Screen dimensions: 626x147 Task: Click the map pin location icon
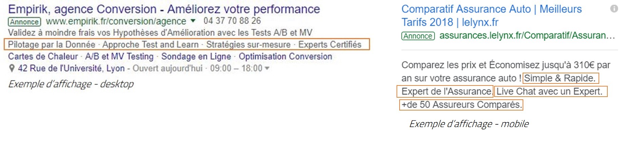[x=12, y=69]
